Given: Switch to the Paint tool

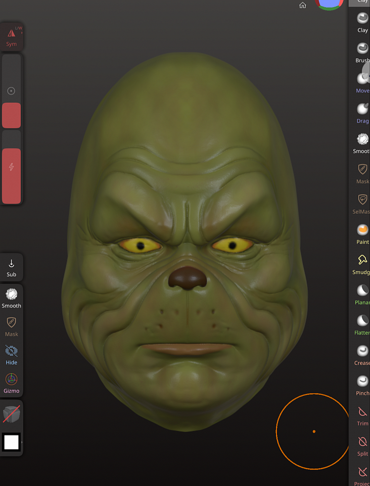Looking at the screenshot, I should pos(362,233).
